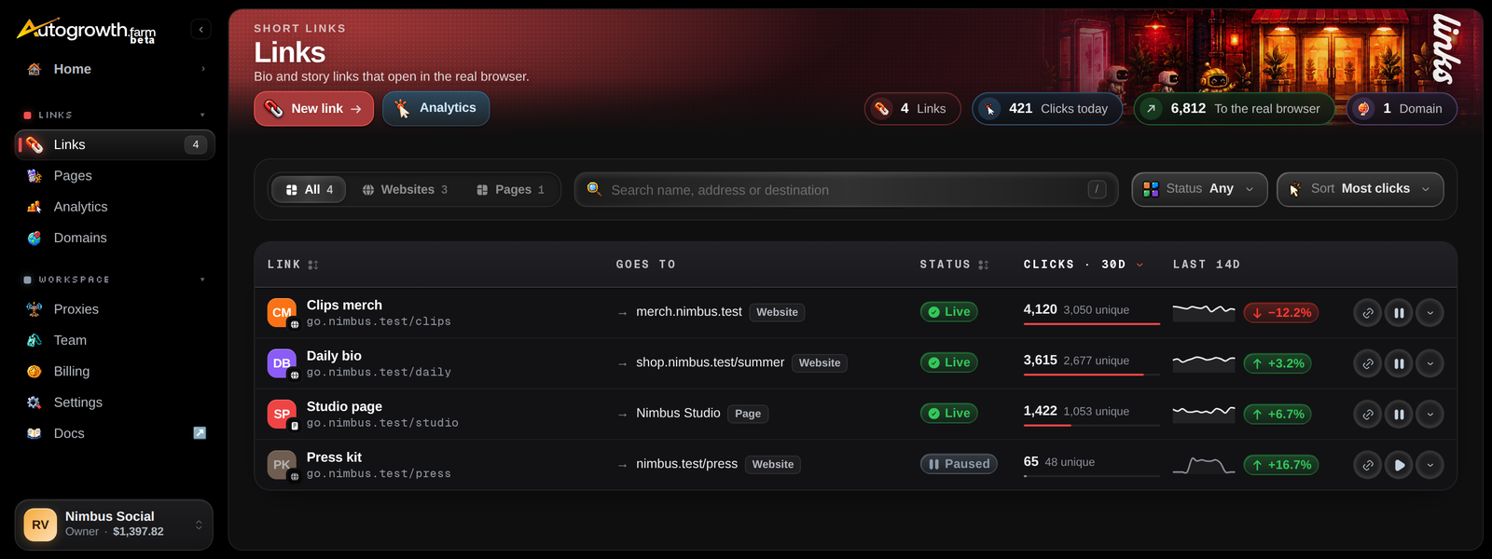The image size is (1492, 559).
Task: Click the 6,812 To the real browser pill
Action: (x=1234, y=108)
